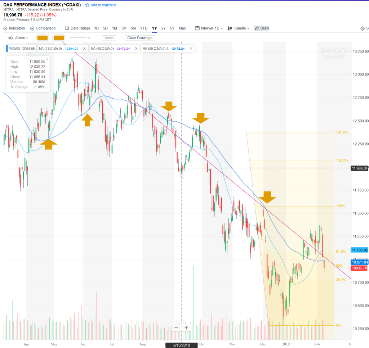Switch to the 6M time range
Viewport: 369px width, 348px height.
133,28
